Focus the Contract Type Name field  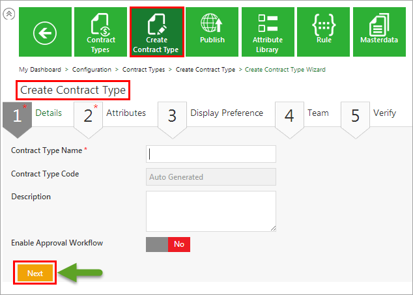pos(210,154)
